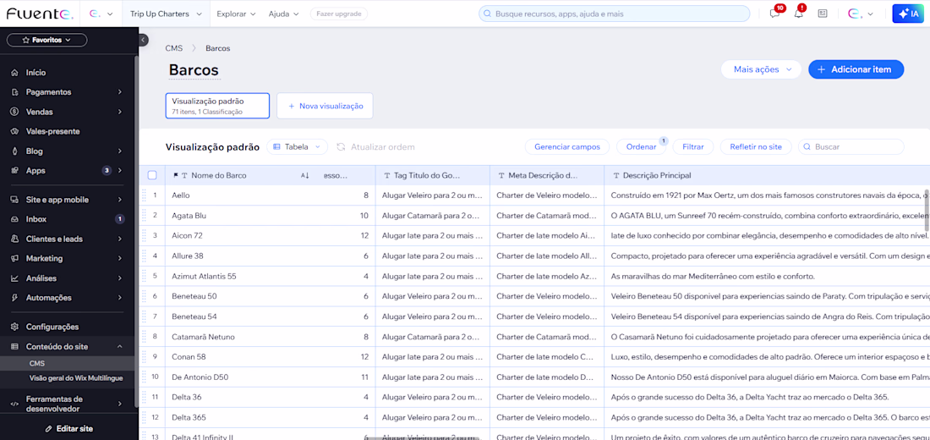Open the Explorar menu
The width and height of the screenshot is (930, 440).
pos(236,13)
